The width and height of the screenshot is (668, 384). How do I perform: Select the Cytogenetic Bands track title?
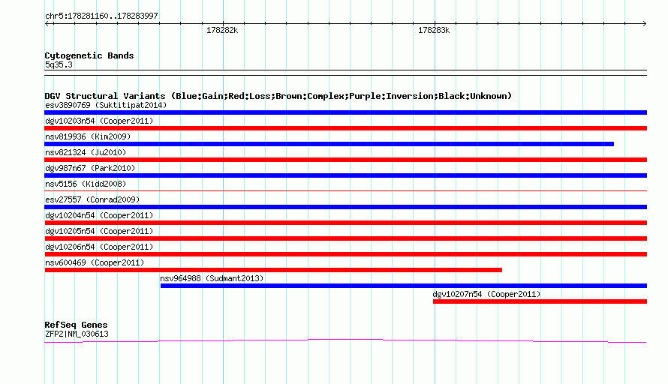(x=89, y=55)
